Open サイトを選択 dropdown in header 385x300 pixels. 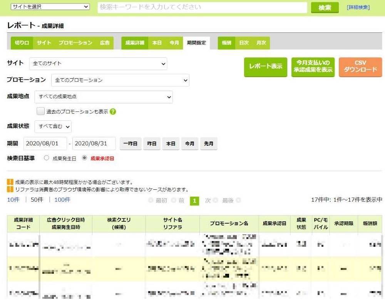point(50,7)
